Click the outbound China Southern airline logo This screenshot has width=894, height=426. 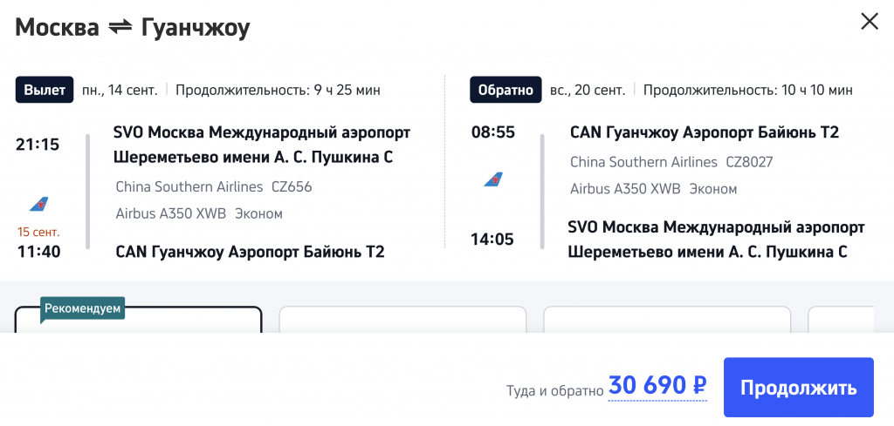38,204
